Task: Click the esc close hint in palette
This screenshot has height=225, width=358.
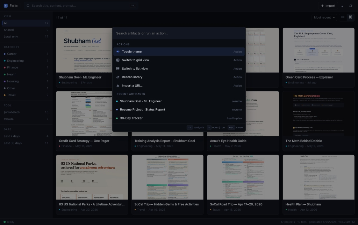Action: [235, 128]
